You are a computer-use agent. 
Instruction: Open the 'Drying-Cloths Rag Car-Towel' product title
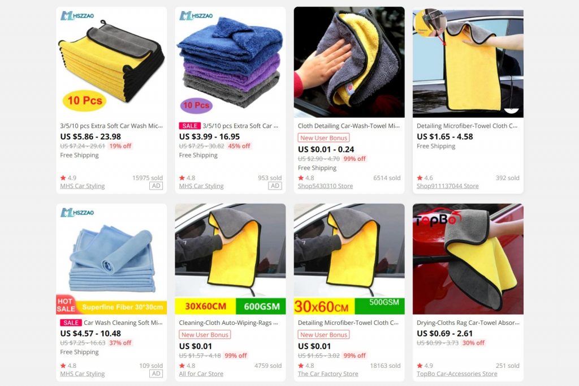click(468, 323)
